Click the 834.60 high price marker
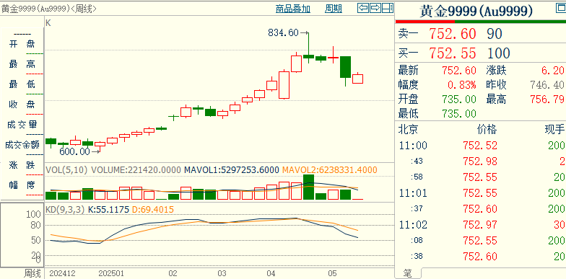 [x=283, y=33]
